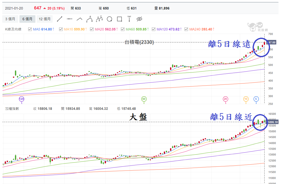Click the MA20 value 562.05
This screenshot has width=284, height=184.
click(x=110, y=29)
